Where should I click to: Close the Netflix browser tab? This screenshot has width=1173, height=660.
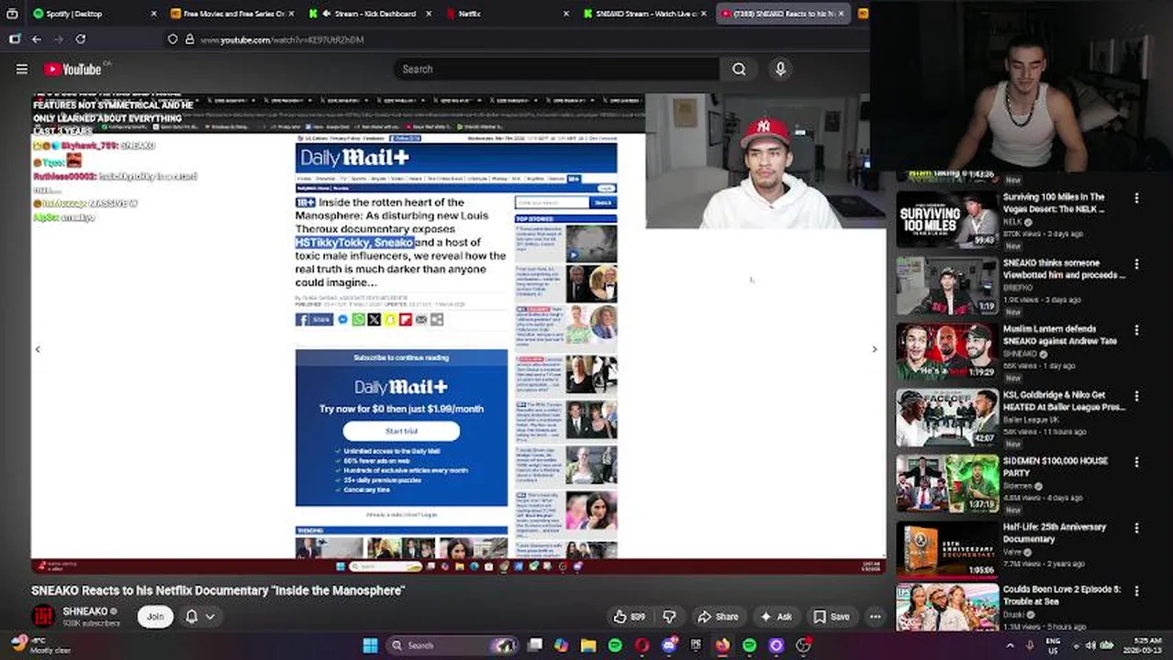coord(565,14)
